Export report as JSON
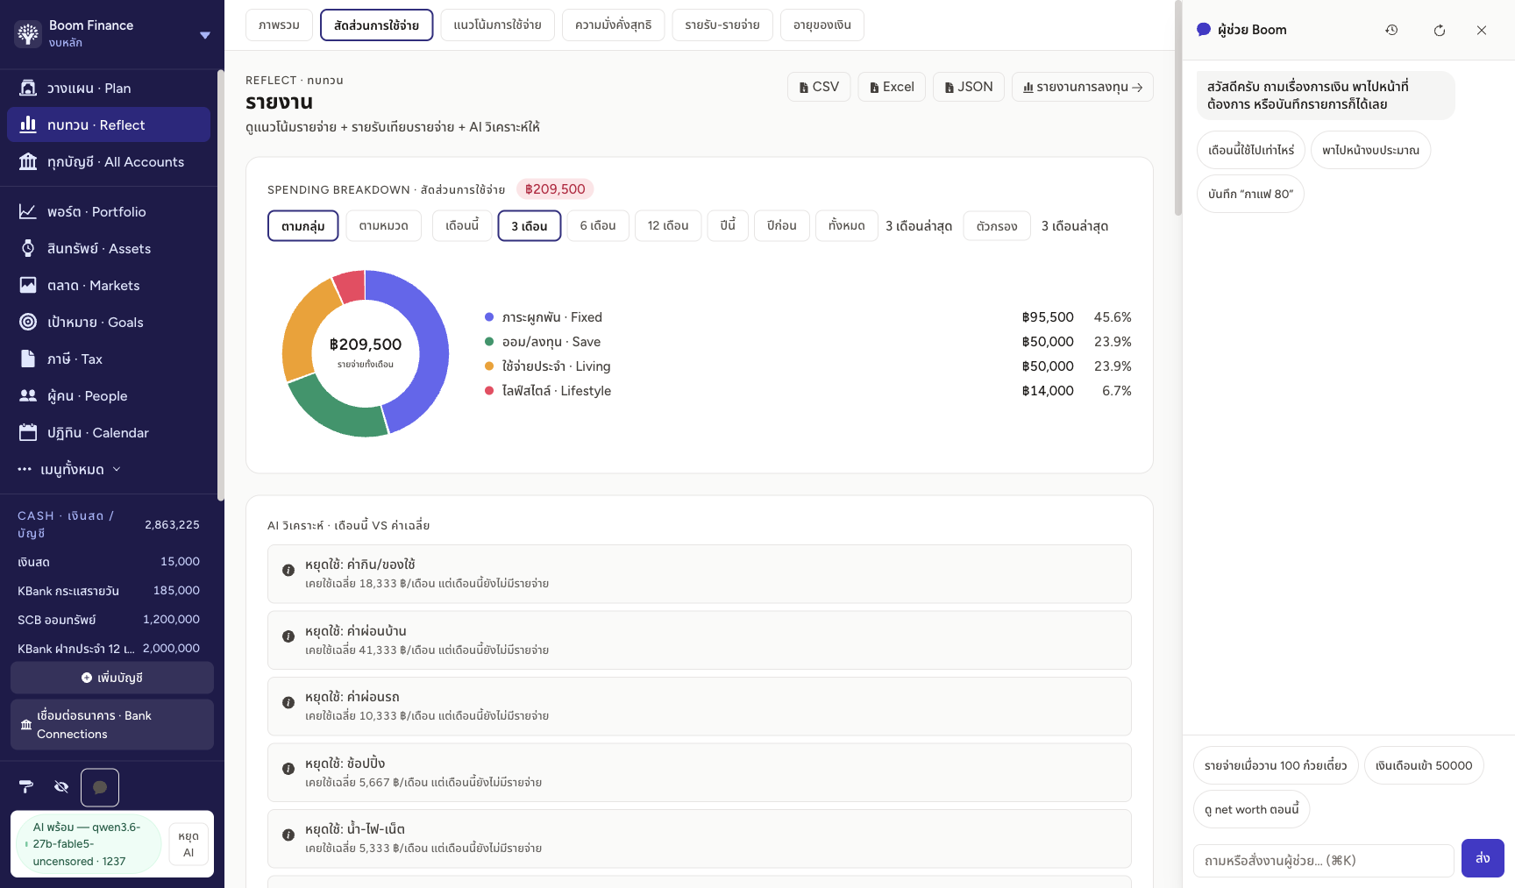This screenshot has width=1515, height=888. click(x=969, y=87)
